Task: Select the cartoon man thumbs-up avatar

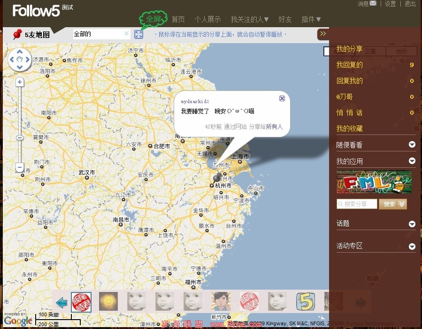Action: coord(221,301)
